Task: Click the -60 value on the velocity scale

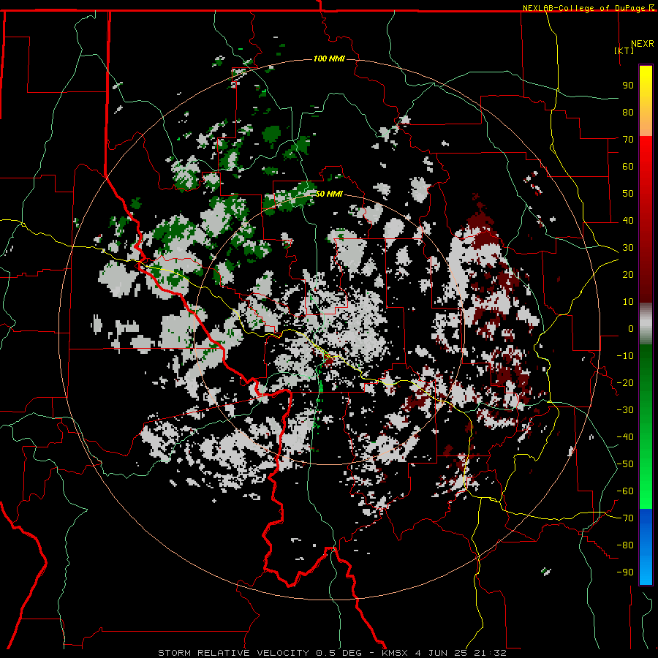Action: click(625, 491)
